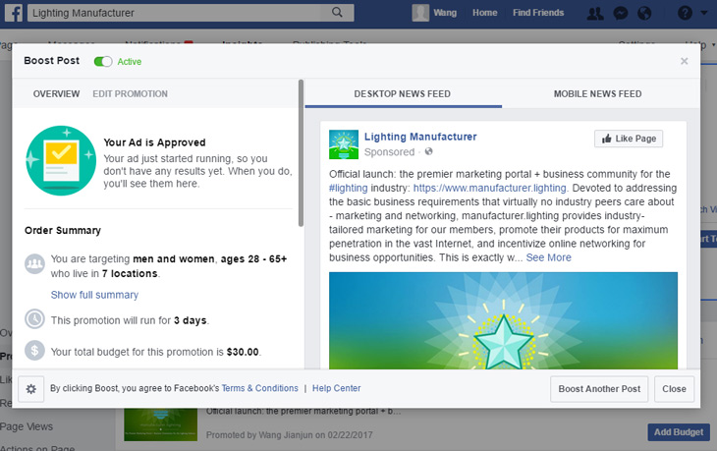Viewport: 717px width, 451px height.
Task: Click the audience targeting people icon
Action: [x=34, y=263]
